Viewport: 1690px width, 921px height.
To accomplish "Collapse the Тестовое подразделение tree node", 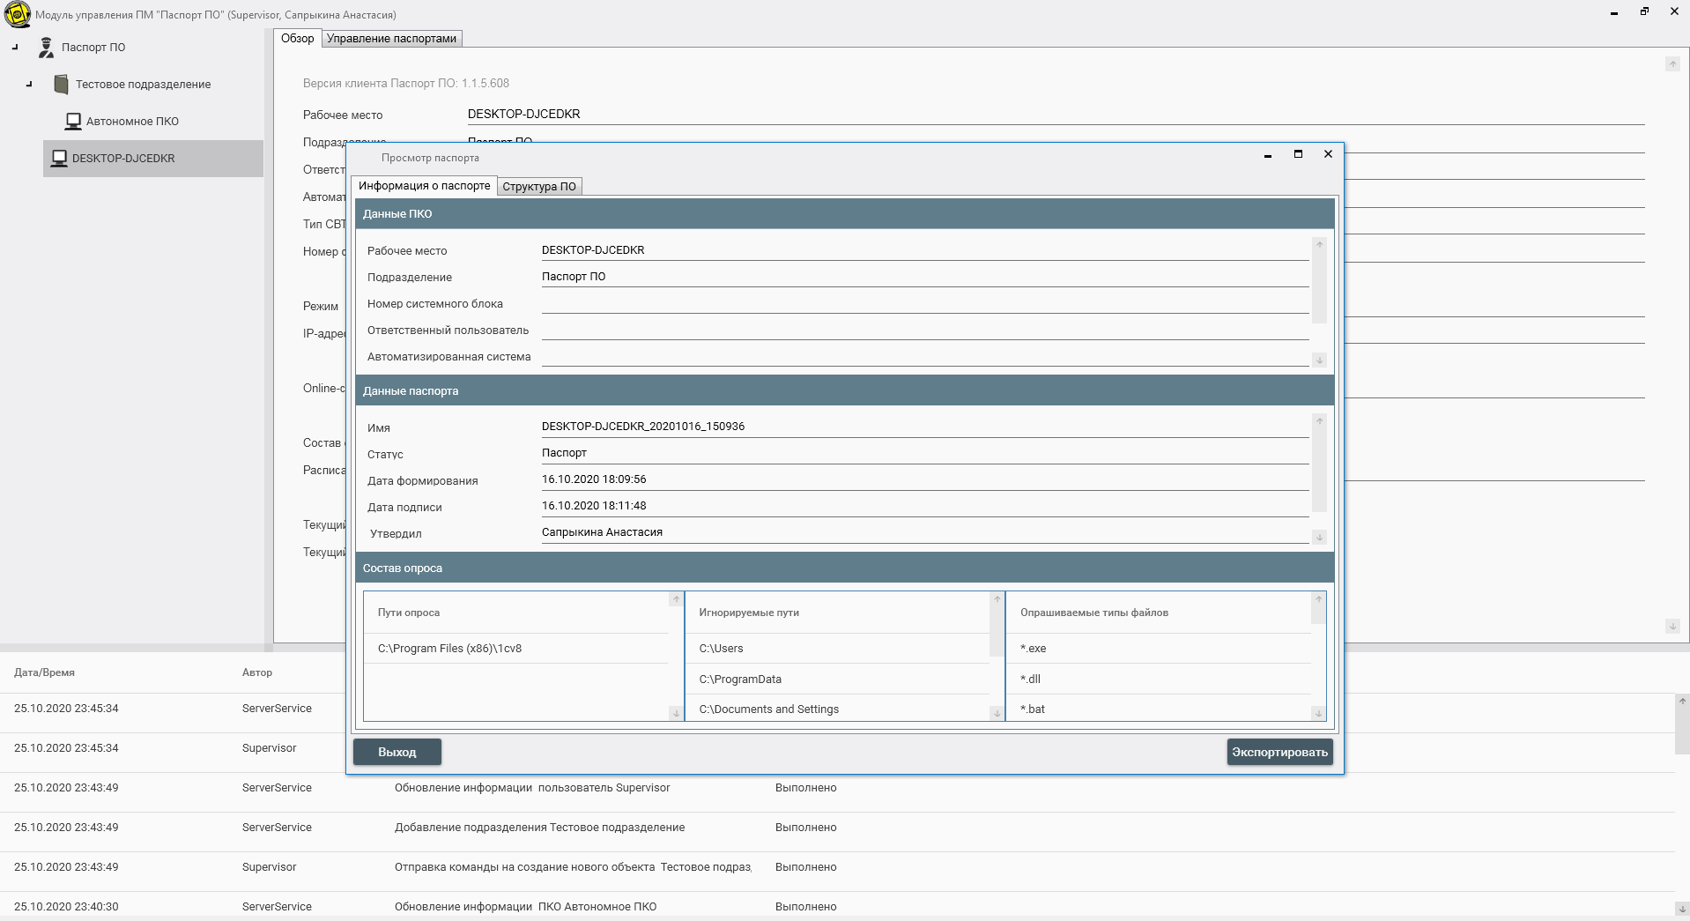I will 29,85.
